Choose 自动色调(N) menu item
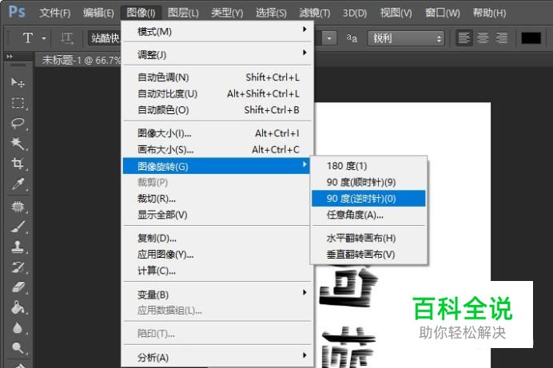 (x=217, y=77)
